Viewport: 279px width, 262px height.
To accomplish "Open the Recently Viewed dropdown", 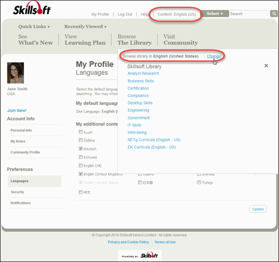I will [x=85, y=27].
